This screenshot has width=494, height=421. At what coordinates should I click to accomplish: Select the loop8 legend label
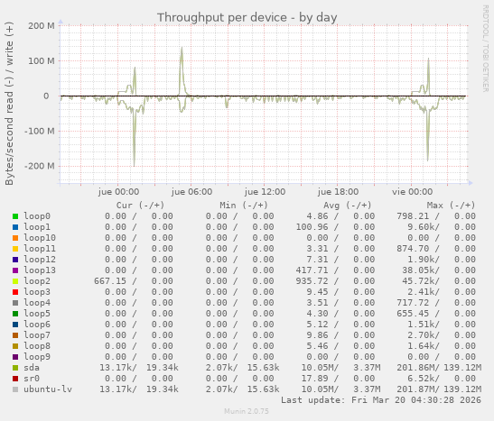tap(37, 346)
